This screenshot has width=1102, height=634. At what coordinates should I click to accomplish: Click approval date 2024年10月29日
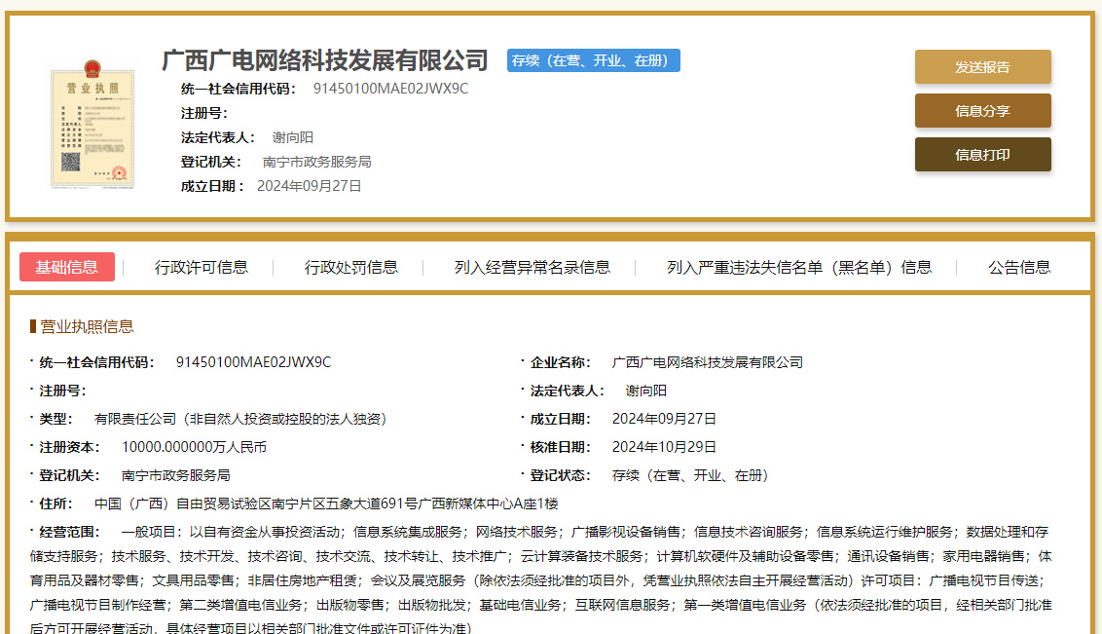[664, 447]
